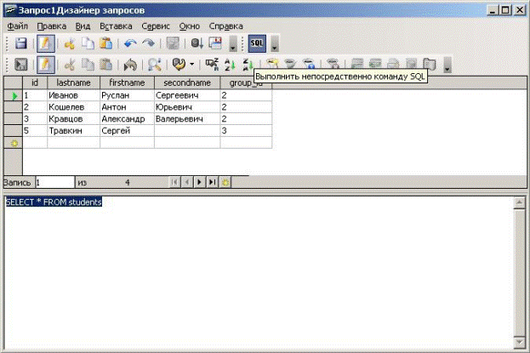Click the first grayed icon in table toolbar
This screenshot has height=353, width=530.
20,65
